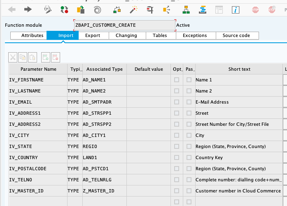Click the Cut scissors icon
The height and width of the screenshot is (206, 287).
coord(13,58)
